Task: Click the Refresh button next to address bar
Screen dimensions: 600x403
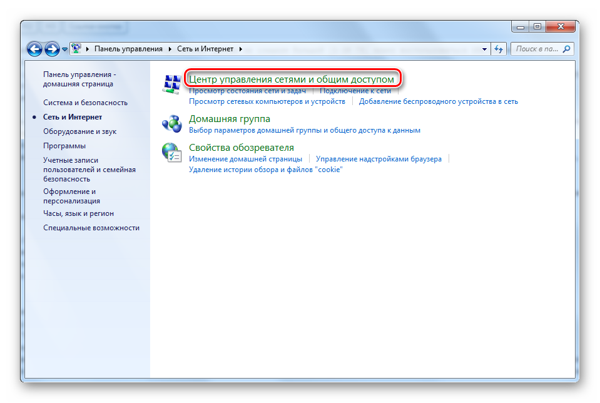Action: 499,49
